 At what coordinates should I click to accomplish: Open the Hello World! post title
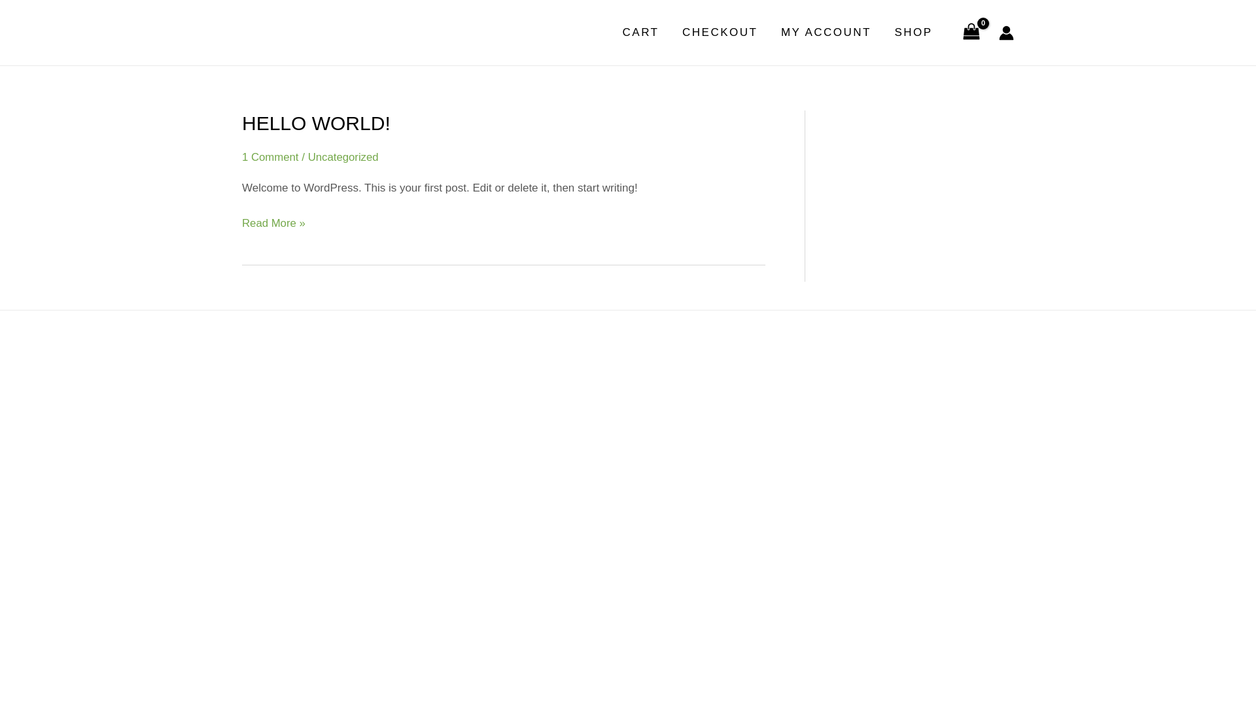[316, 124]
